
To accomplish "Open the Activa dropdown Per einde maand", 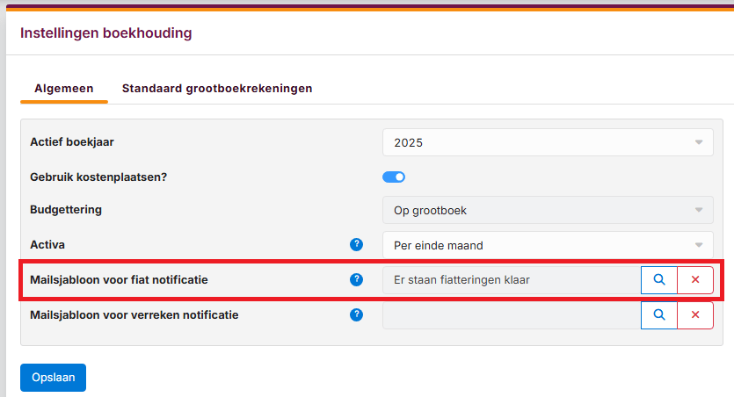I will pyautogui.click(x=548, y=245).
